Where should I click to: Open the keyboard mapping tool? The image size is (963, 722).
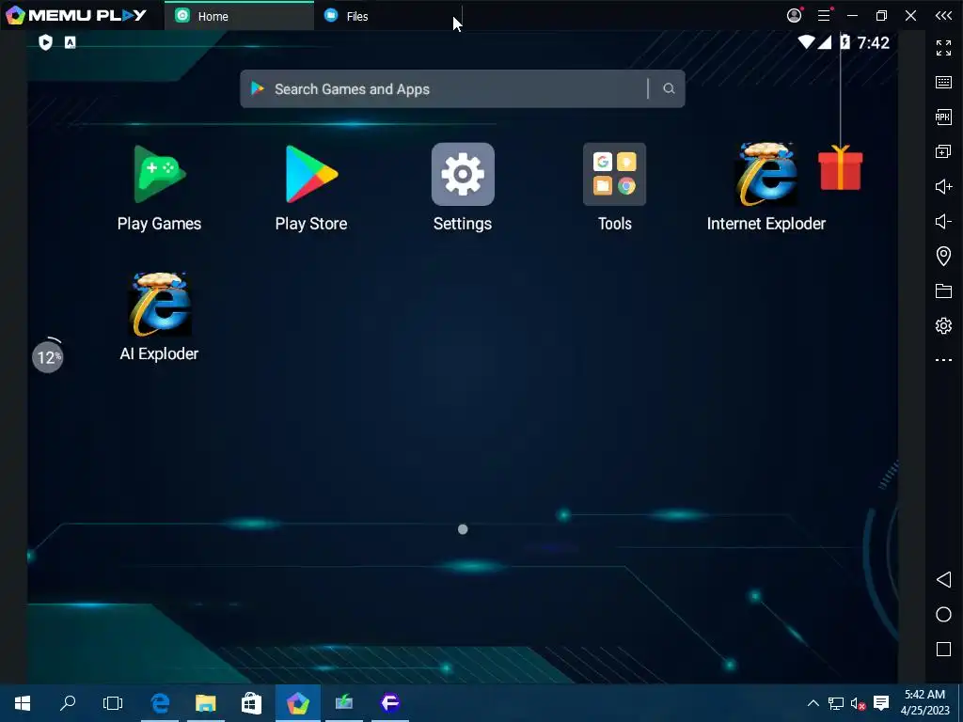coord(943,83)
